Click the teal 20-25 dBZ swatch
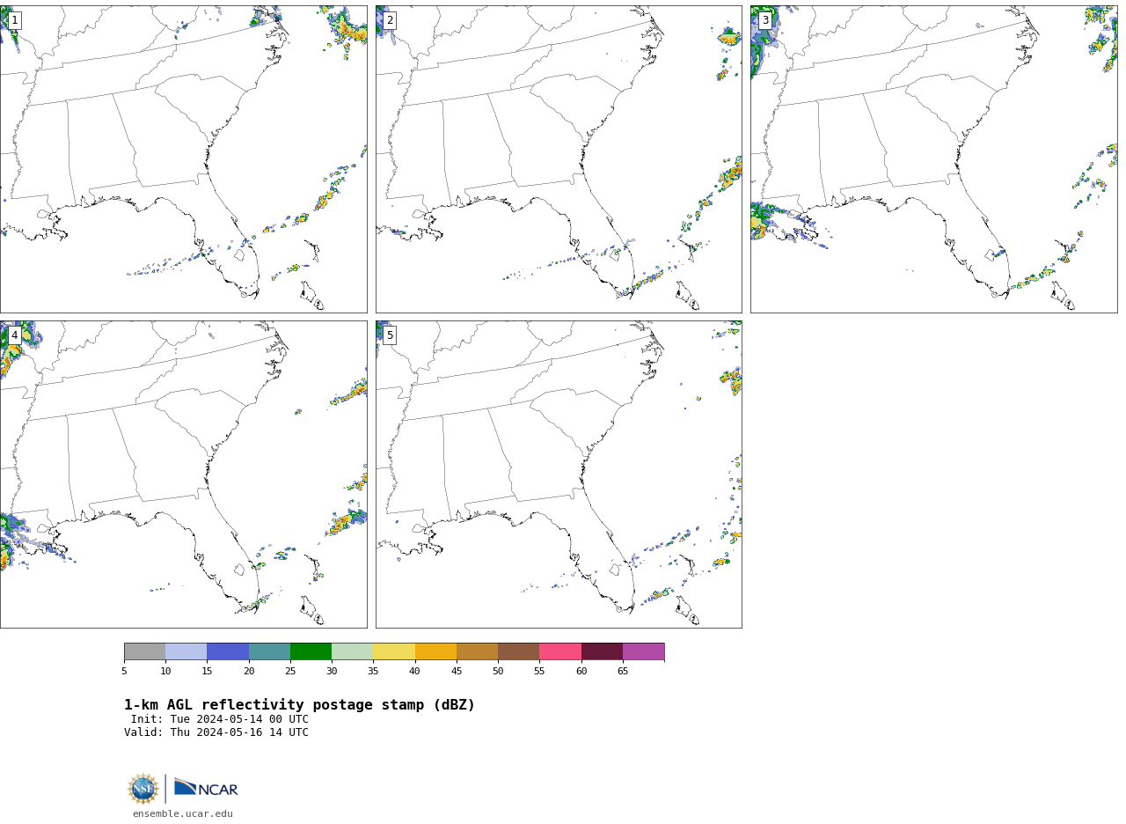1126x824 pixels. click(x=269, y=651)
